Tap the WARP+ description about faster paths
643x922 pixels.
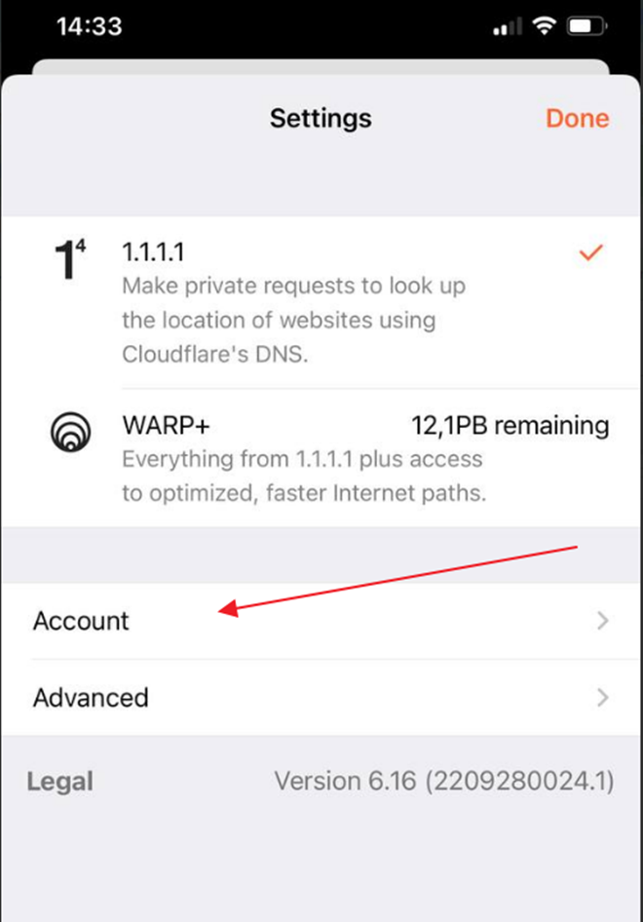pyautogui.click(x=304, y=476)
